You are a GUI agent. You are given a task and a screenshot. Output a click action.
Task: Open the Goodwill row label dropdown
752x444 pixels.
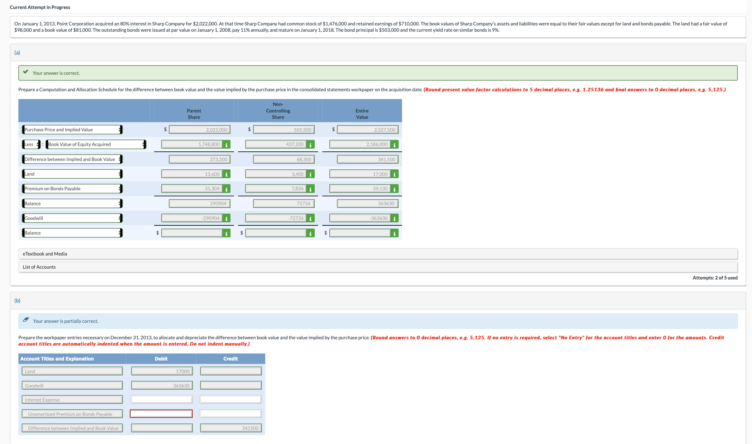pyautogui.click(x=72, y=218)
